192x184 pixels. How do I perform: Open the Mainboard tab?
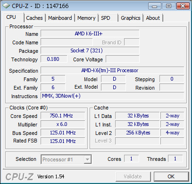pos(60,18)
